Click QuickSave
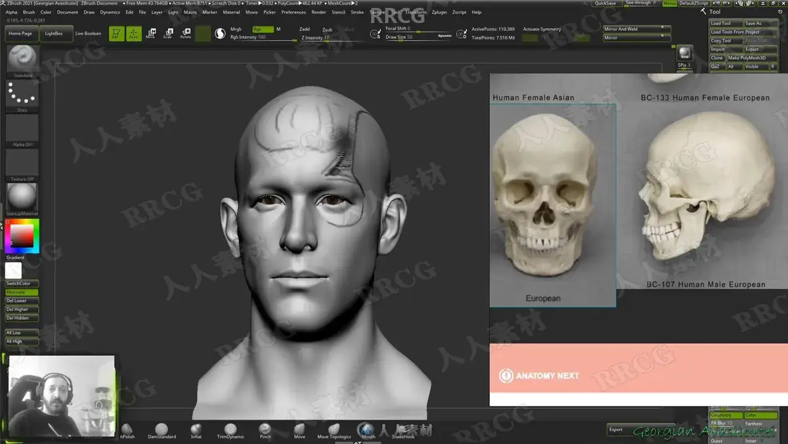The image size is (788, 444). click(x=605, y=3)
